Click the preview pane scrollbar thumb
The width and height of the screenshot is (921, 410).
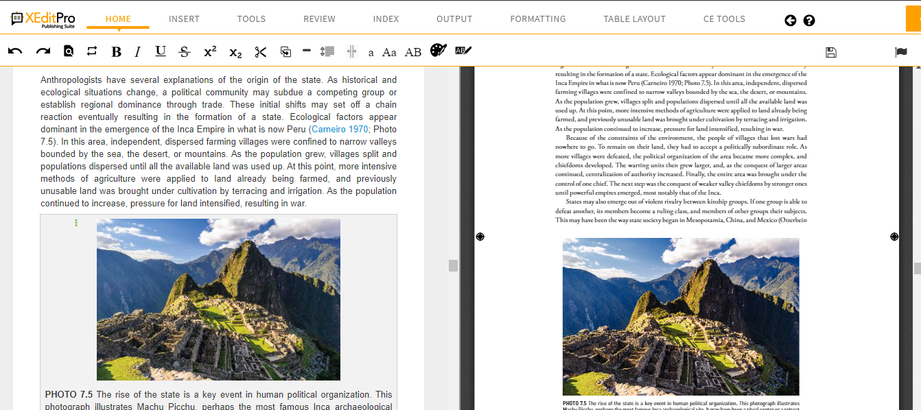tap(917, 268)
